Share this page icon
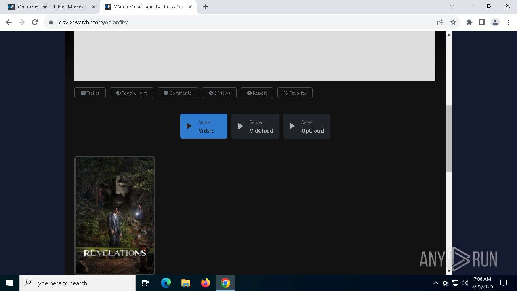 pos(440,22)
